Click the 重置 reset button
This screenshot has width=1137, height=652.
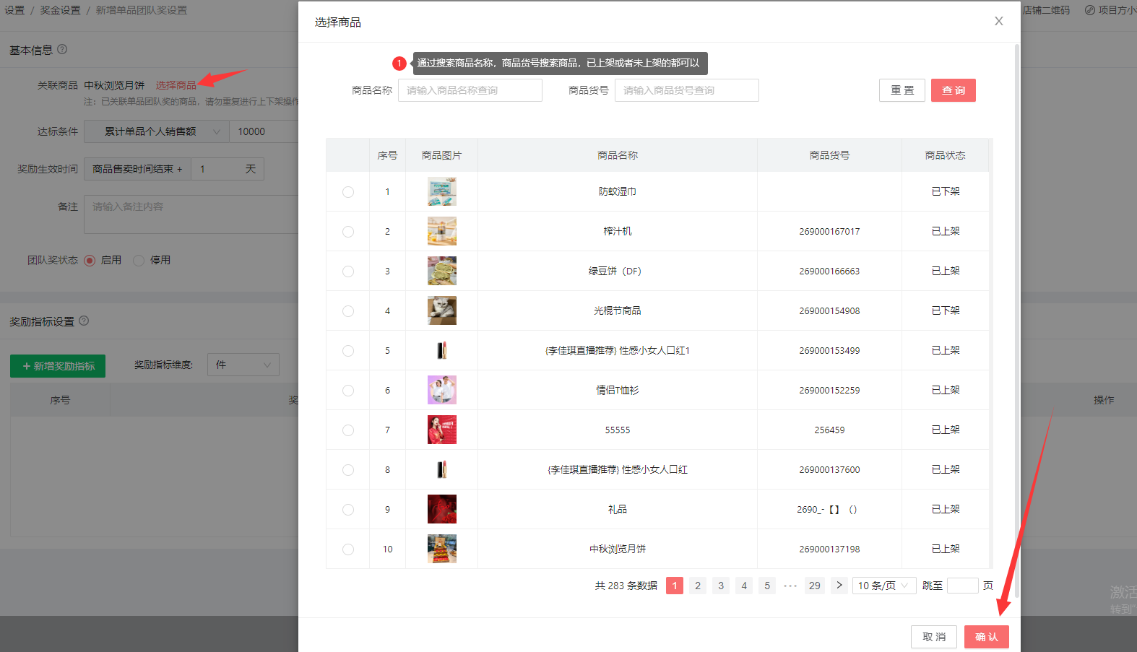[x=902, y=90]
